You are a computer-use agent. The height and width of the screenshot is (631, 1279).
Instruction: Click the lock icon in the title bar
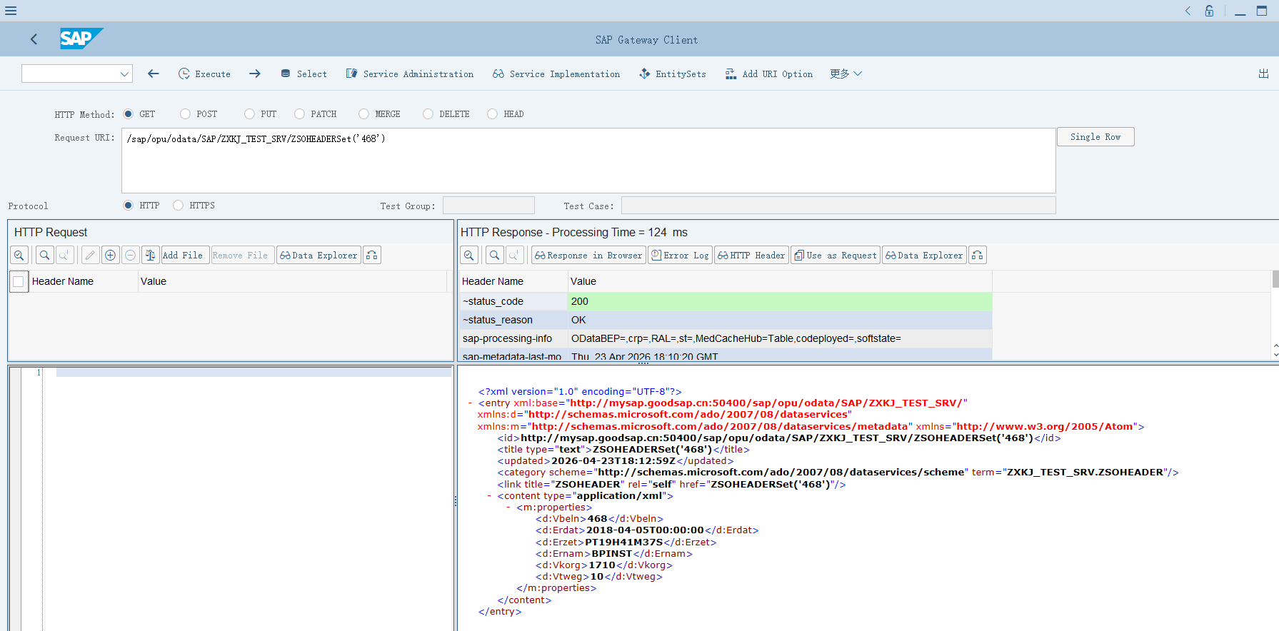coord(1209,11)
